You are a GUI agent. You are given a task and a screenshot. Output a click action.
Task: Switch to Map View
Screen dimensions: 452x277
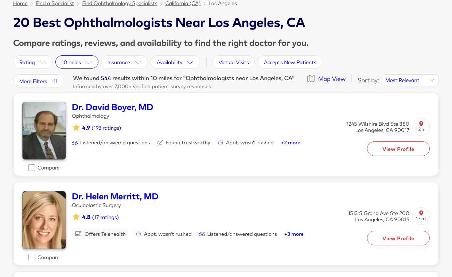pyautogui.click(x=327, y=79)
